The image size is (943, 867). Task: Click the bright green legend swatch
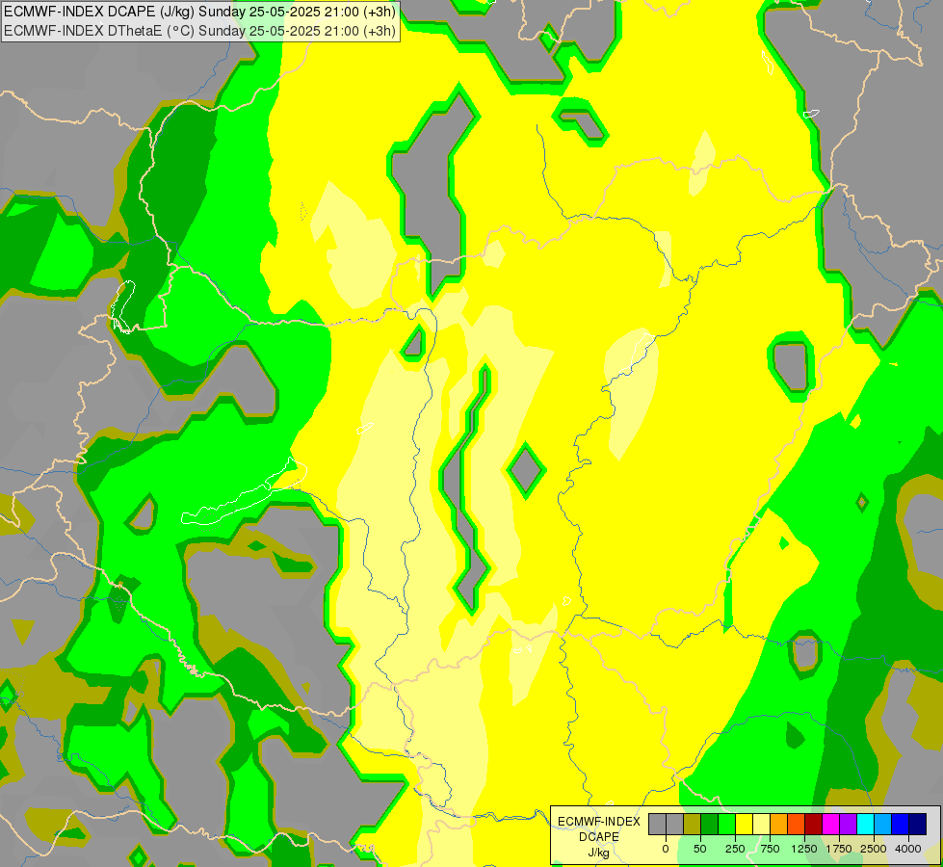click(x=727, y=824)
